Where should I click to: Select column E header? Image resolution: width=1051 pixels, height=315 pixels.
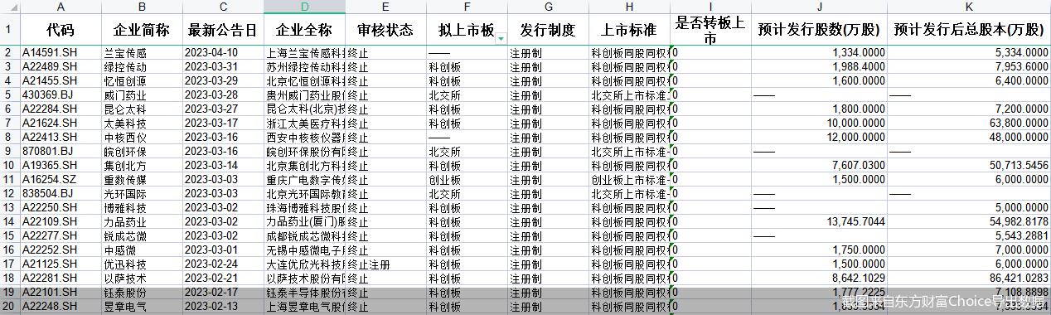pos(385,7)
